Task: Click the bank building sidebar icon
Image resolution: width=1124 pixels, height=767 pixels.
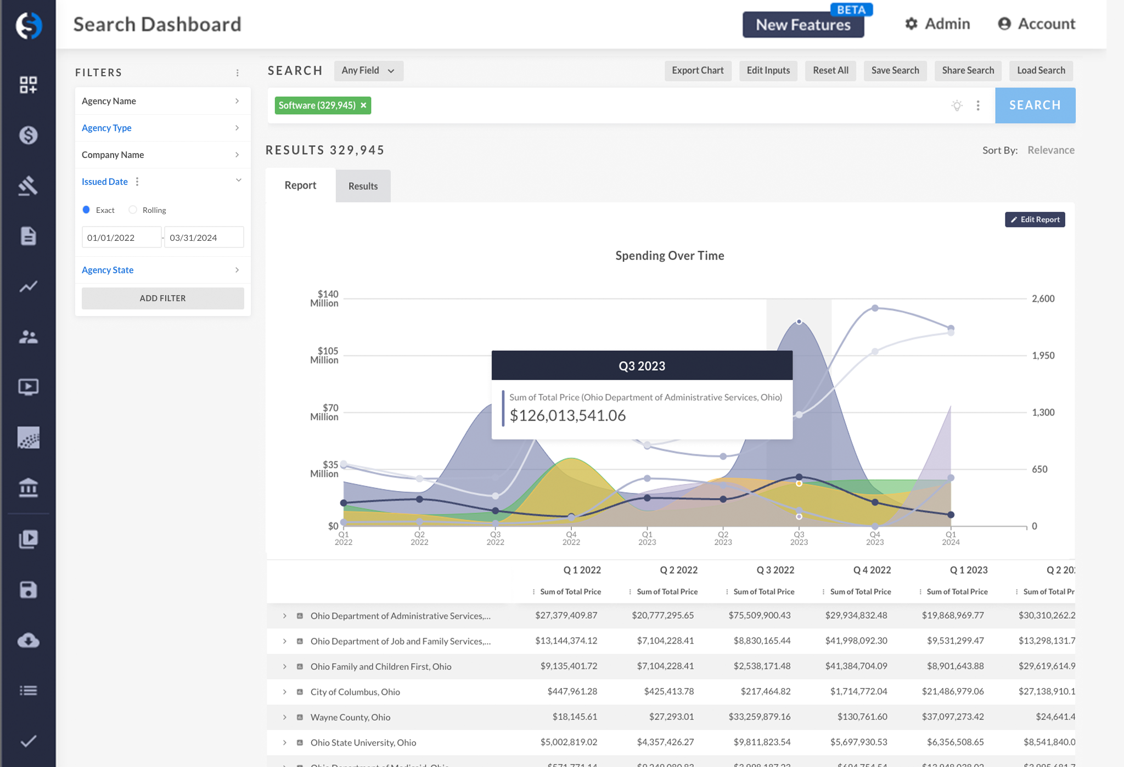Action: click(28, 488)
